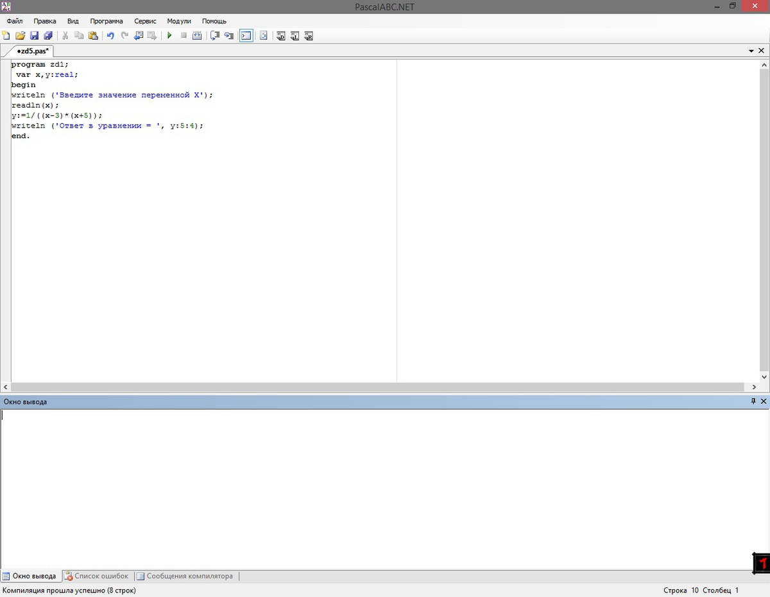This screenshot has width=770, height=597.
Task: Click the Save All icon
Action: tap(47, 36)
